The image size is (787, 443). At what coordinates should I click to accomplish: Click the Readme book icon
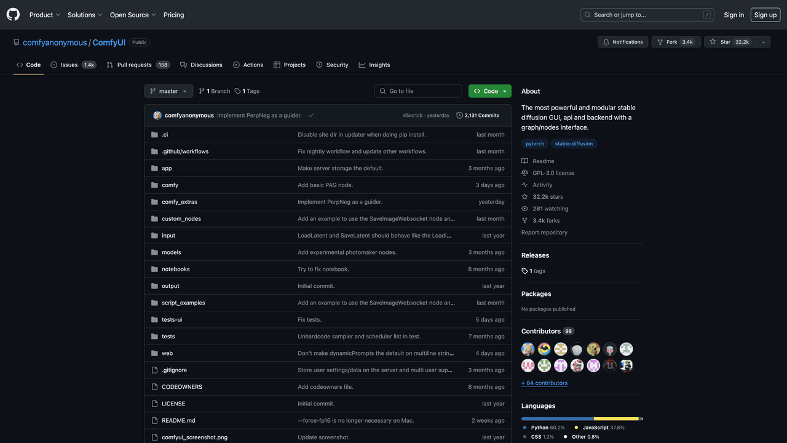[524, 161]
